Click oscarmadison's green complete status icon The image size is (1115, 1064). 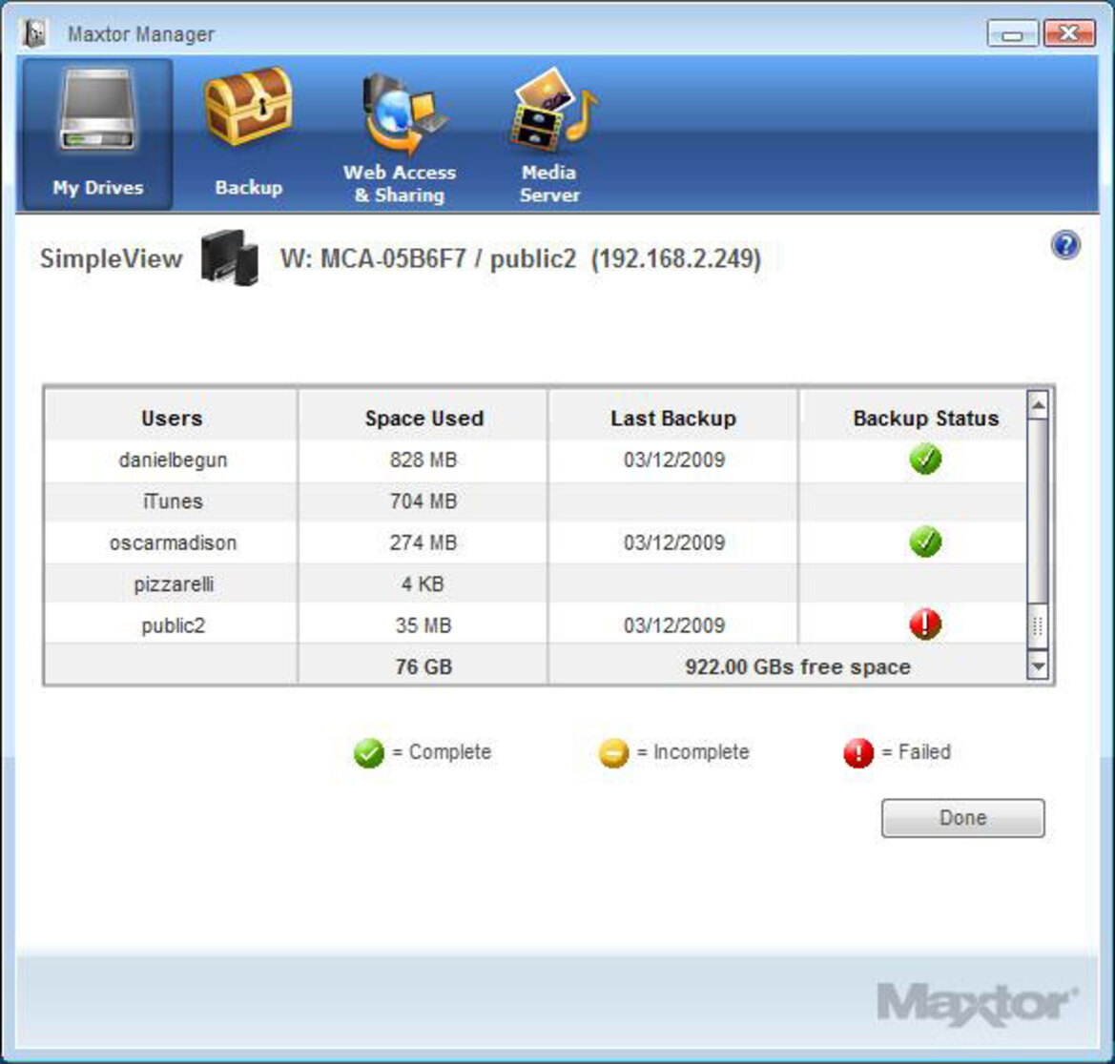click(925, 542)
